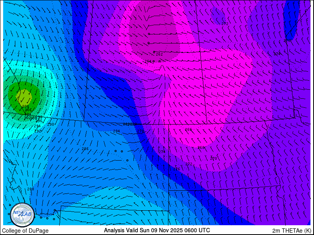This screenshot has width=314, height=235.
Task: Click the "College of DuPage" label
Action: 25,231
